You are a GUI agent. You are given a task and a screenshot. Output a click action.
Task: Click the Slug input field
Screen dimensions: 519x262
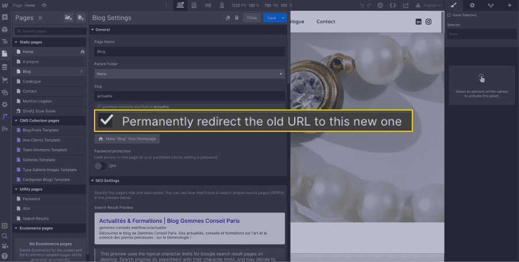click(x=189, y=96)
